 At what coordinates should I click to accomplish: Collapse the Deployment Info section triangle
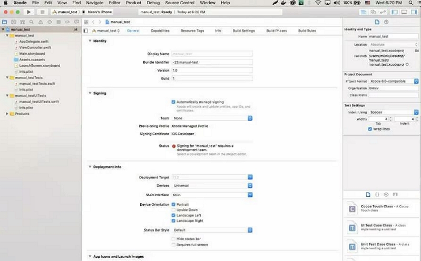click(x=90, y=167)
